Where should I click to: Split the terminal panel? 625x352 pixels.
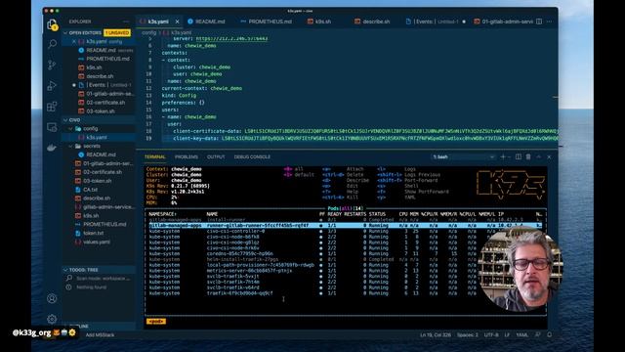tap(519, 156)
